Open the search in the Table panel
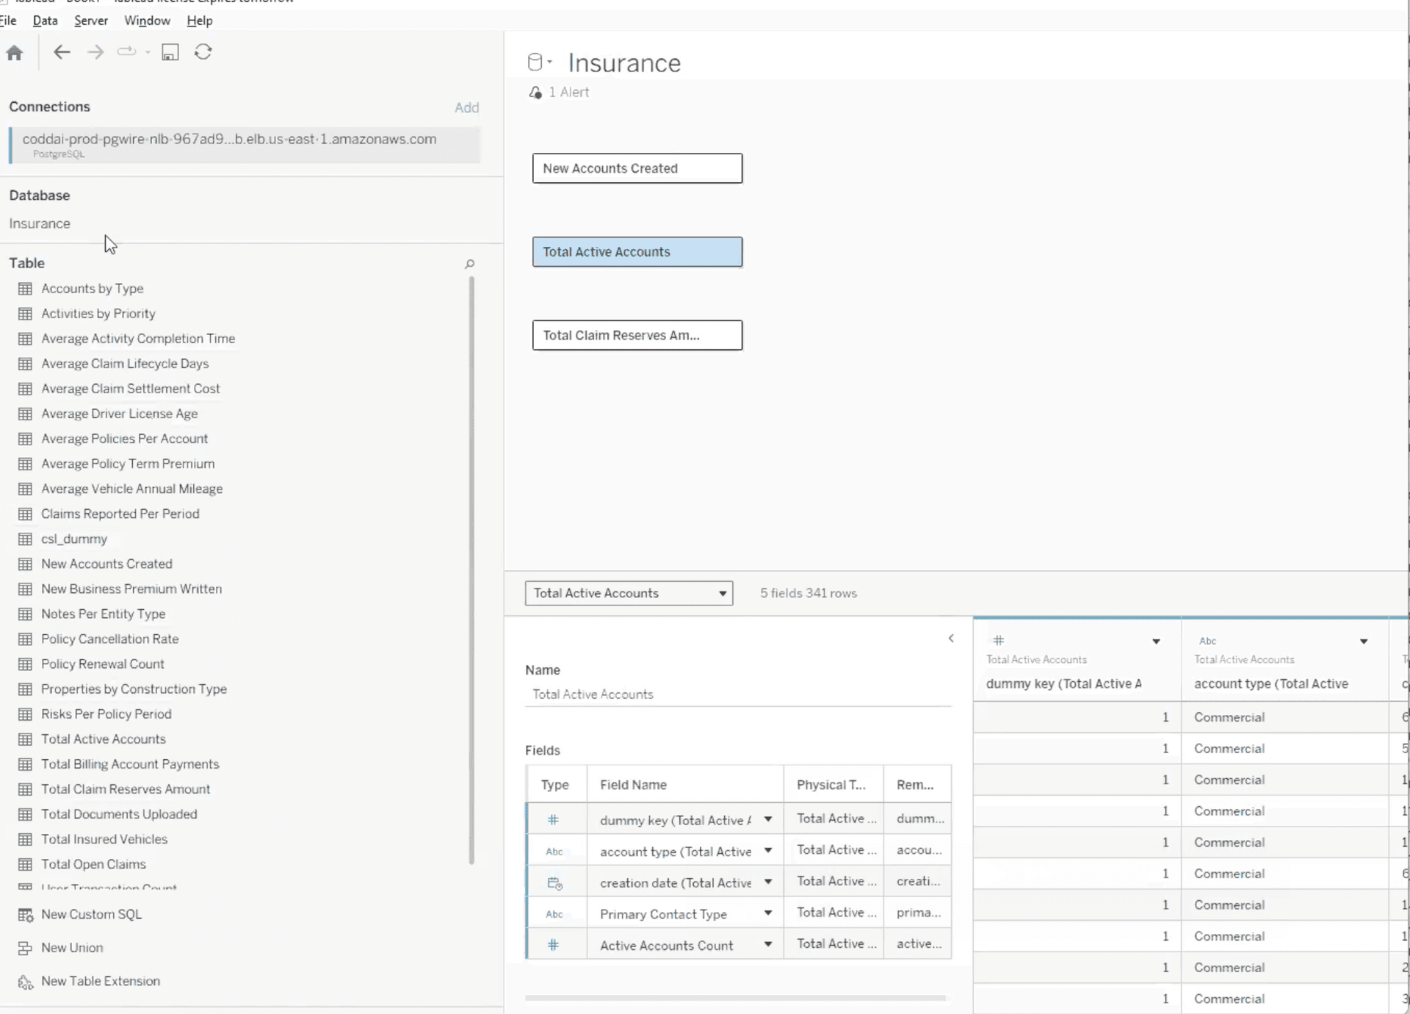The image size is (1410, 1014). point(469,263)
